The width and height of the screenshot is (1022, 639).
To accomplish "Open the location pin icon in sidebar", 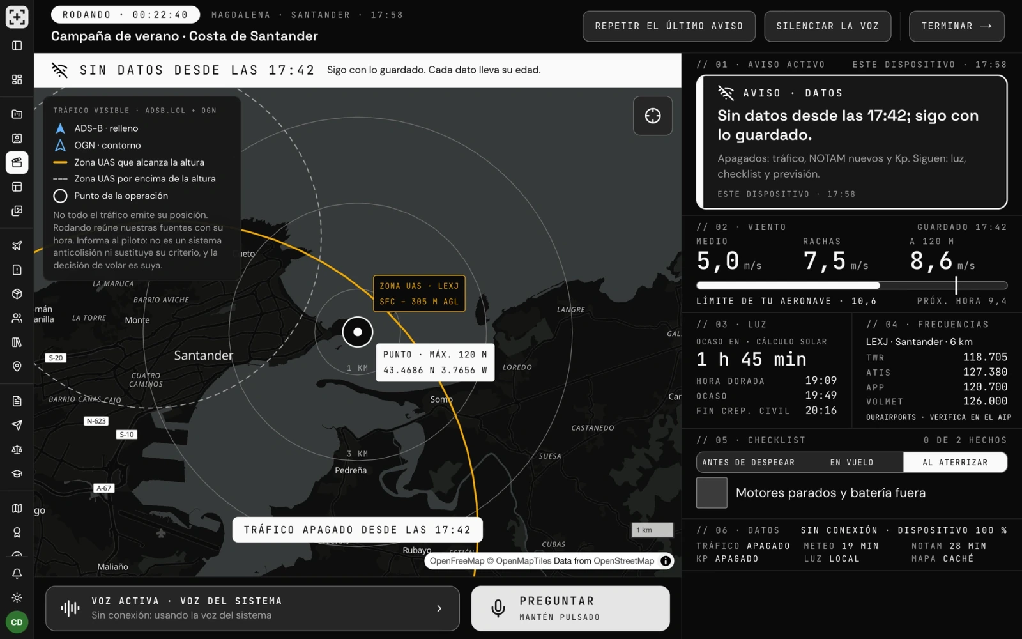I will (x=17, y=366).
